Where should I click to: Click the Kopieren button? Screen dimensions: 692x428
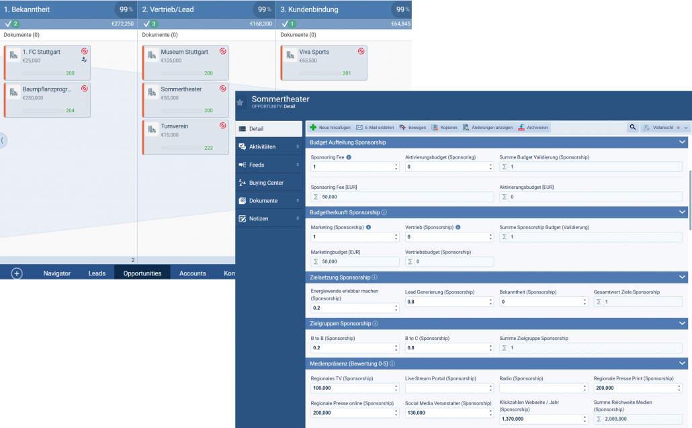444,127
